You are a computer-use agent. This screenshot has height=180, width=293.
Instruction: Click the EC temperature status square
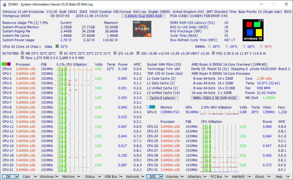point(61,53)
